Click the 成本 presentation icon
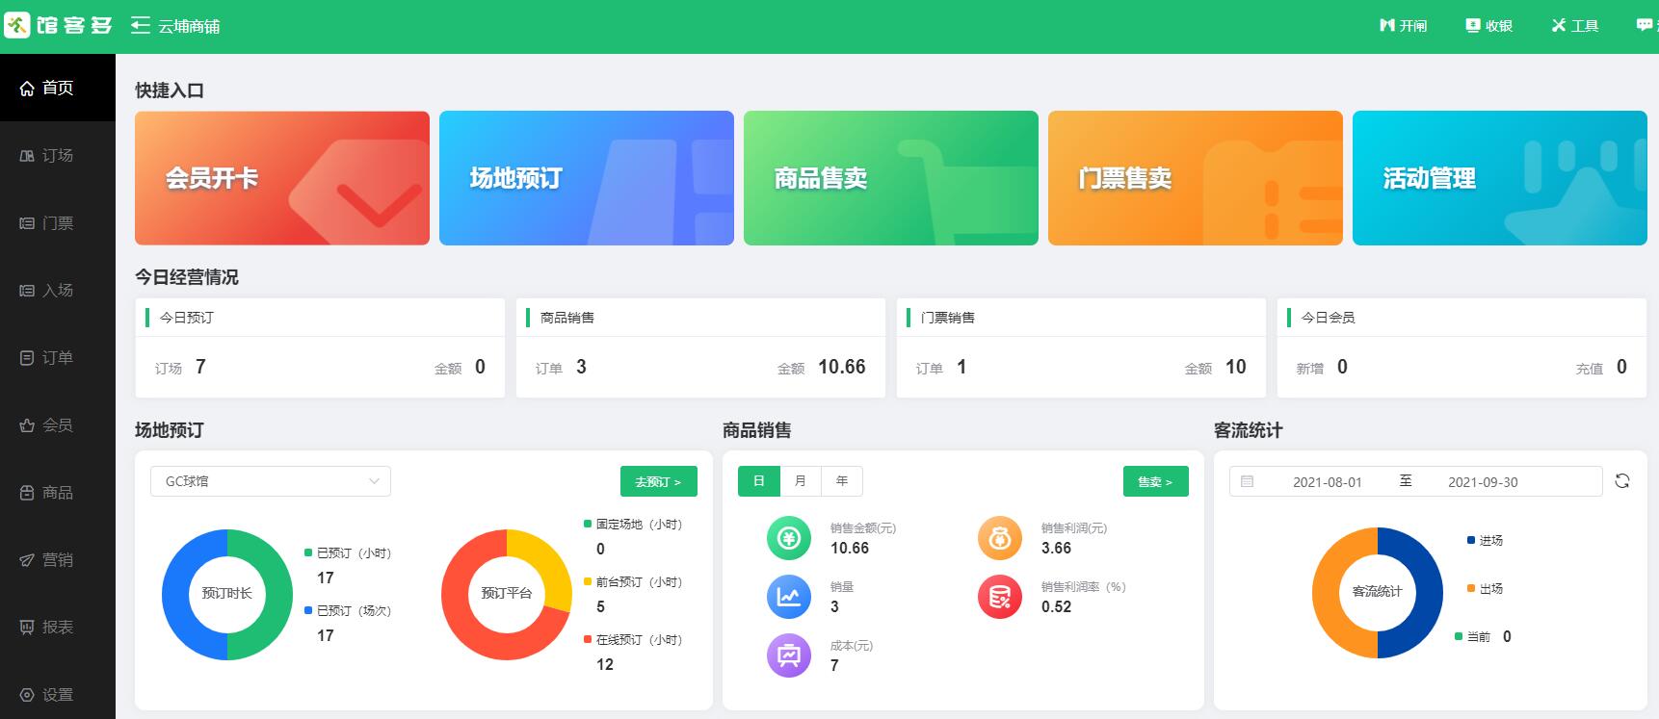The image size is (1659, 719). coord(789,655)
